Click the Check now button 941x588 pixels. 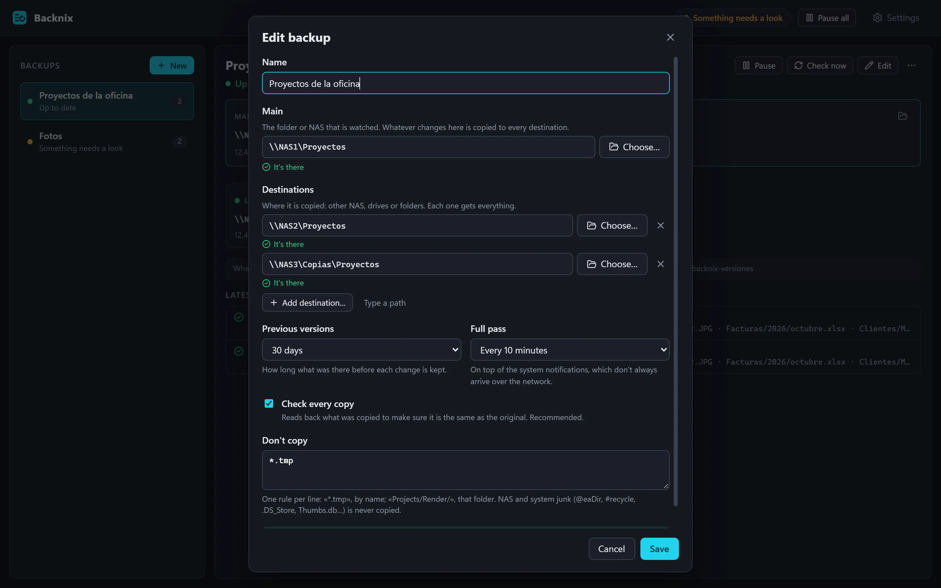[x=820, y=65]
